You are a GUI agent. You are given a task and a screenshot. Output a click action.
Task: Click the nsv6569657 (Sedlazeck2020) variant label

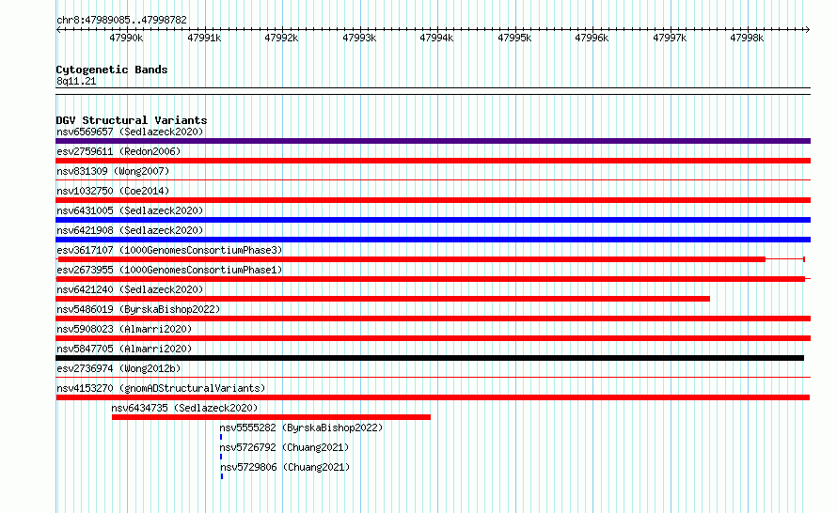[x=130, y=132]
